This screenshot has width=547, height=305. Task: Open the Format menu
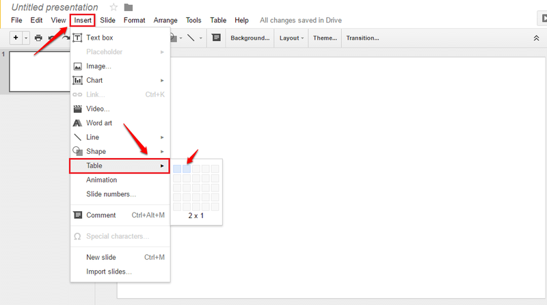pos(134,21)
